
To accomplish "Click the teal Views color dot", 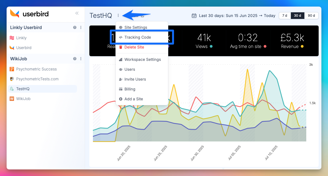I will pyautogui.click(x=211, y=47).
